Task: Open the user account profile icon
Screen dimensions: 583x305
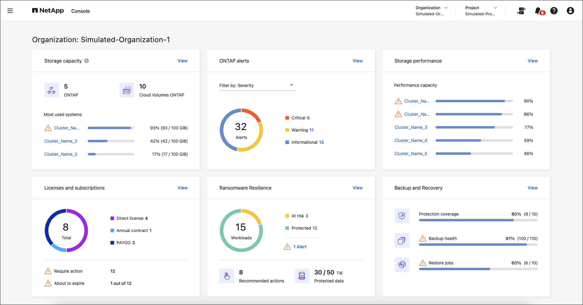Action: click(570, 11)
